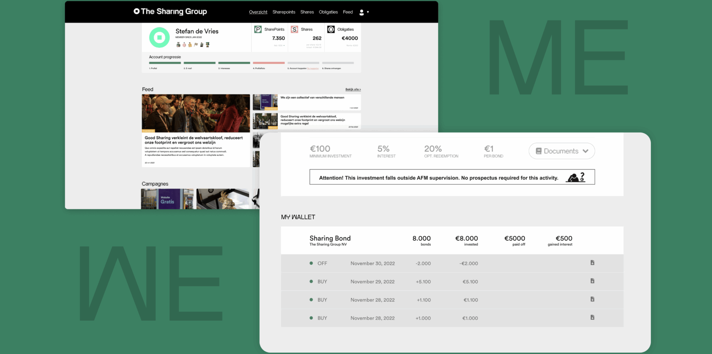Open the Feed navigation item
This screenshot has width=712, height=354.
coord(348,12)
